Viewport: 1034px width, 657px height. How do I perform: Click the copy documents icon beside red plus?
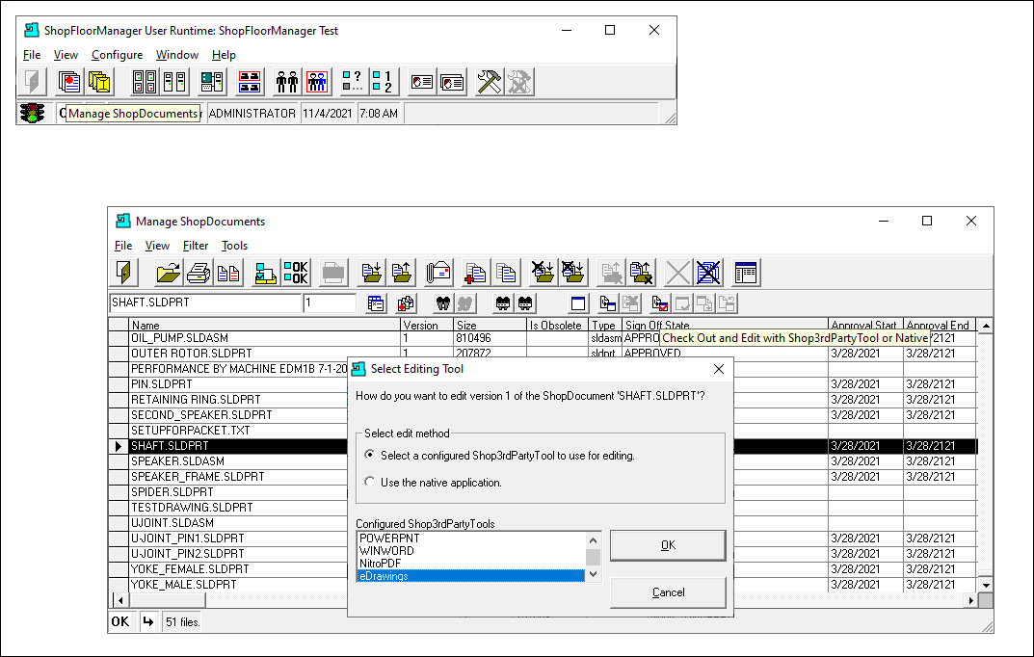pyautogui.click(x=506, y=273)
